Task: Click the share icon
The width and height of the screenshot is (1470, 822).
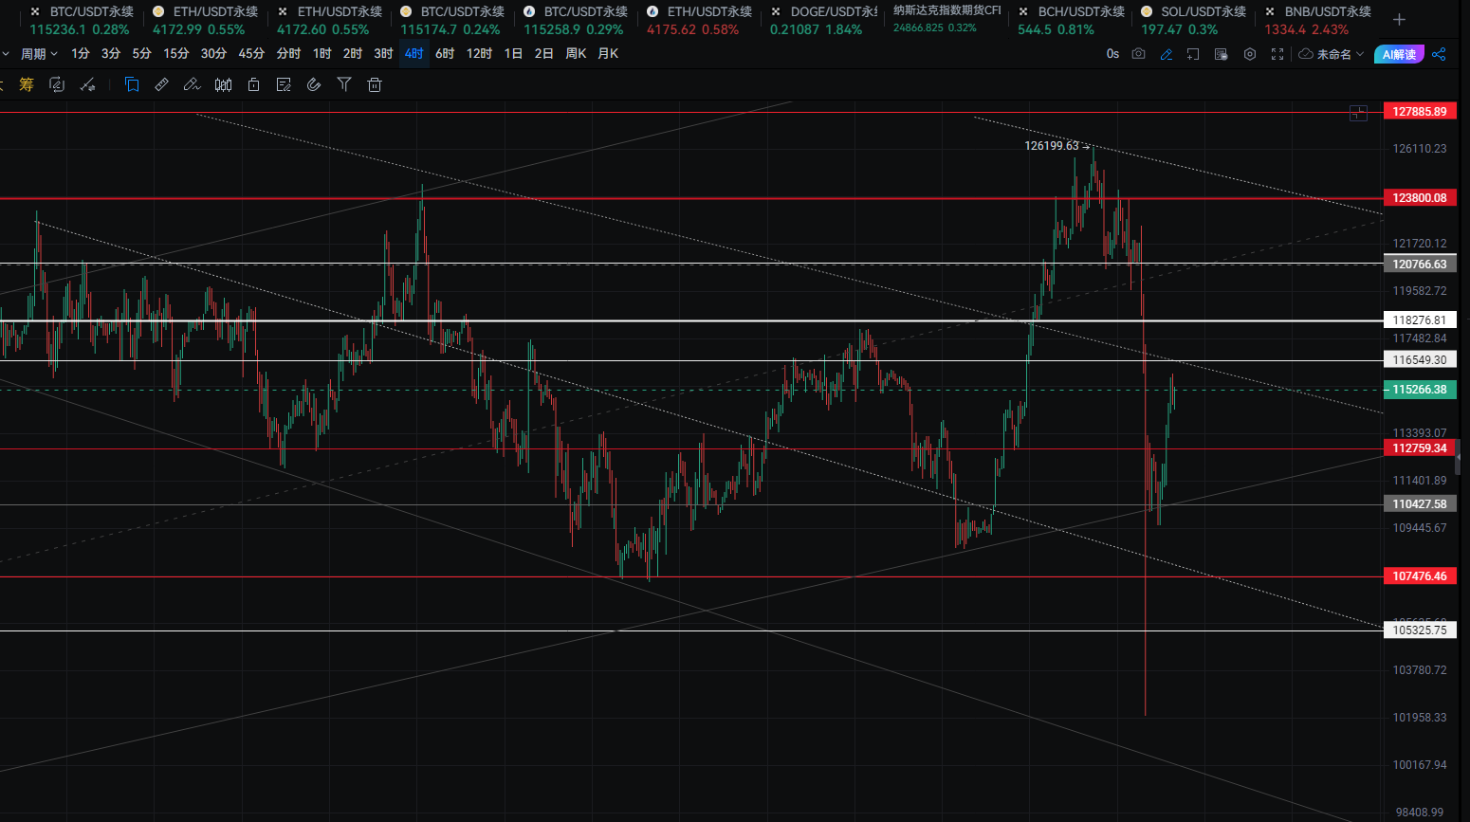Action: click(1439, 54)
